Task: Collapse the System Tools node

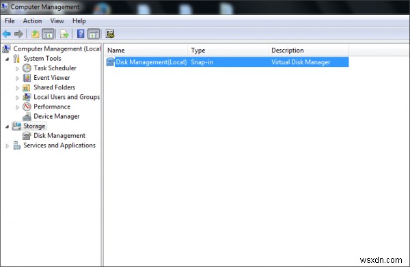Action: 8,59
